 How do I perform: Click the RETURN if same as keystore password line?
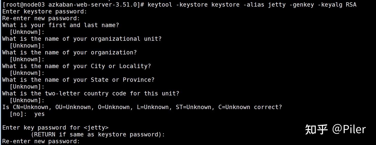98,134
